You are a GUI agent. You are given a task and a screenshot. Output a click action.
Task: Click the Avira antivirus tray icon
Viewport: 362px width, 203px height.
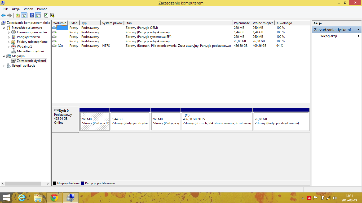(x=309, y=198)
